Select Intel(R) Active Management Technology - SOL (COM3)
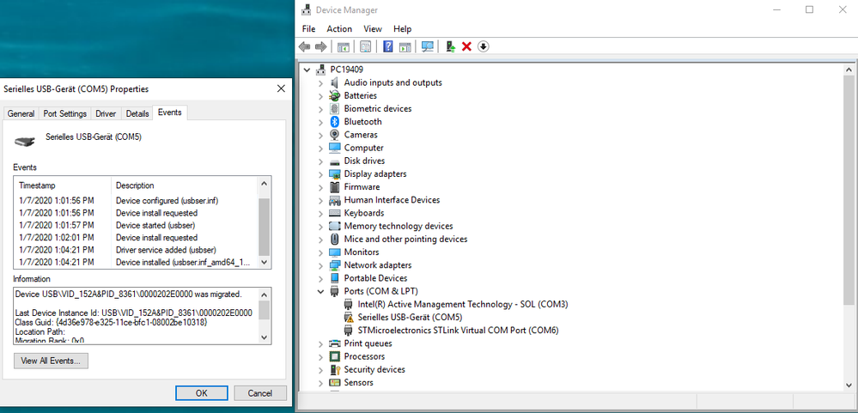858x413 pixels. (x=463, y=304)
